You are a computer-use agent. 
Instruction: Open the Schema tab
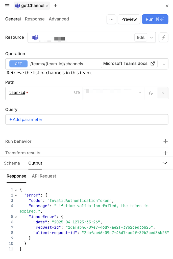pos(12,163)
